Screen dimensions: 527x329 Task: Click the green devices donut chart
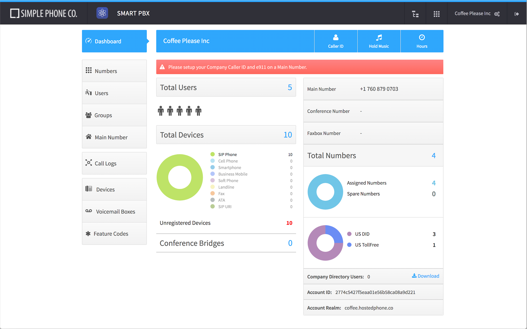tap(180, 177)
